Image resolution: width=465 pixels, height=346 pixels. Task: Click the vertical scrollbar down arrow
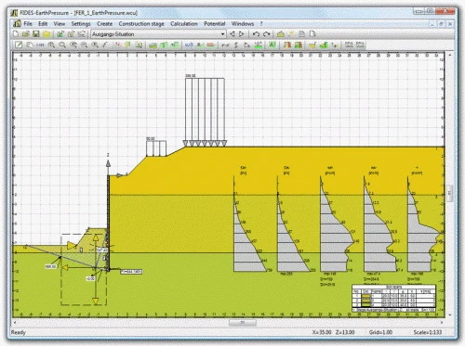pos(450,314)
